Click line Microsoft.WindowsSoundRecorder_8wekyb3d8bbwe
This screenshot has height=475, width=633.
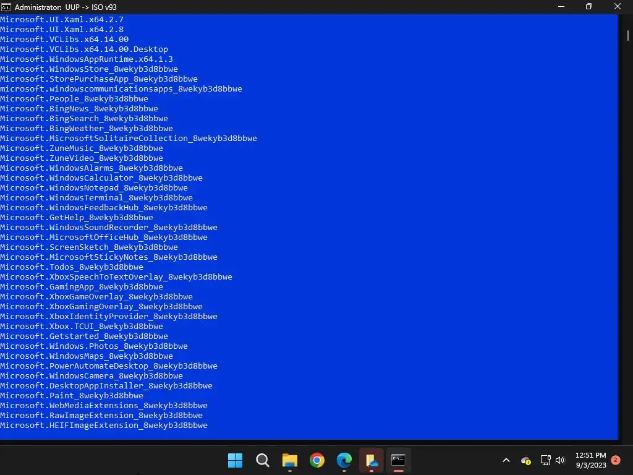(x=109, y=228)
